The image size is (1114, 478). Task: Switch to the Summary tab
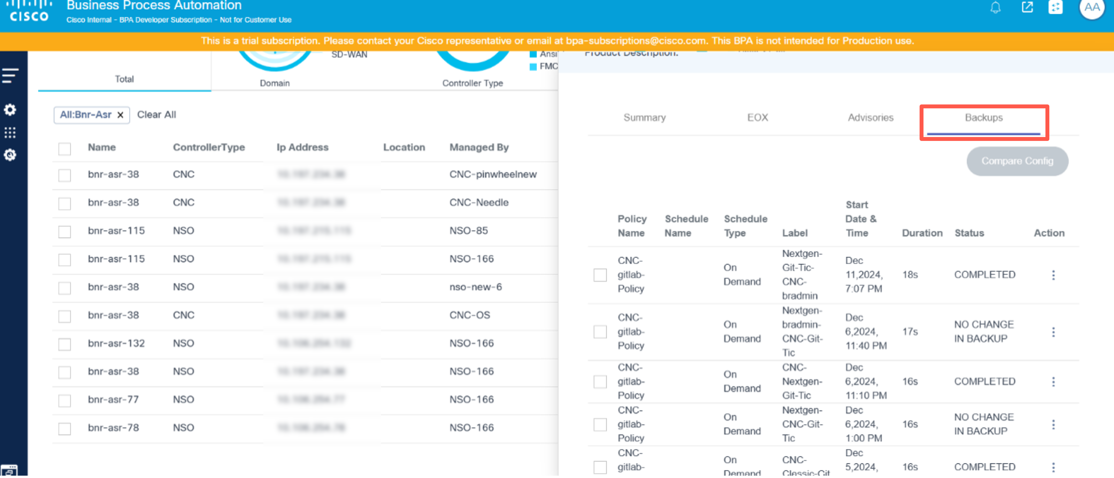pos(644,118)
